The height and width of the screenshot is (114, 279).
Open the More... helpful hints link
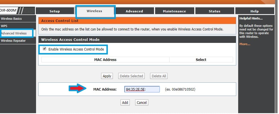point(245,44)
